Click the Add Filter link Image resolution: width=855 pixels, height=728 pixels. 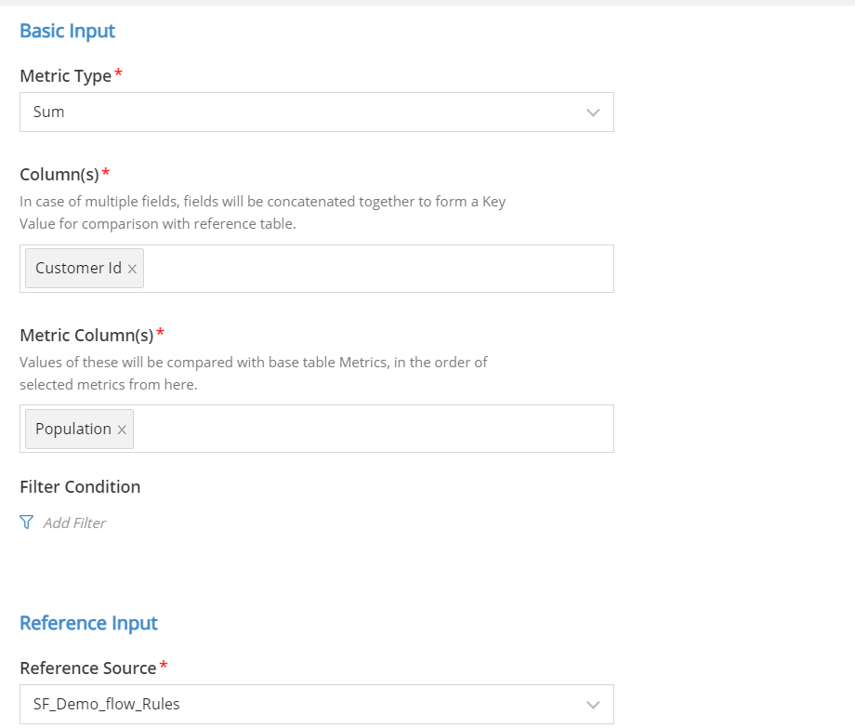(x=74, y=523)
